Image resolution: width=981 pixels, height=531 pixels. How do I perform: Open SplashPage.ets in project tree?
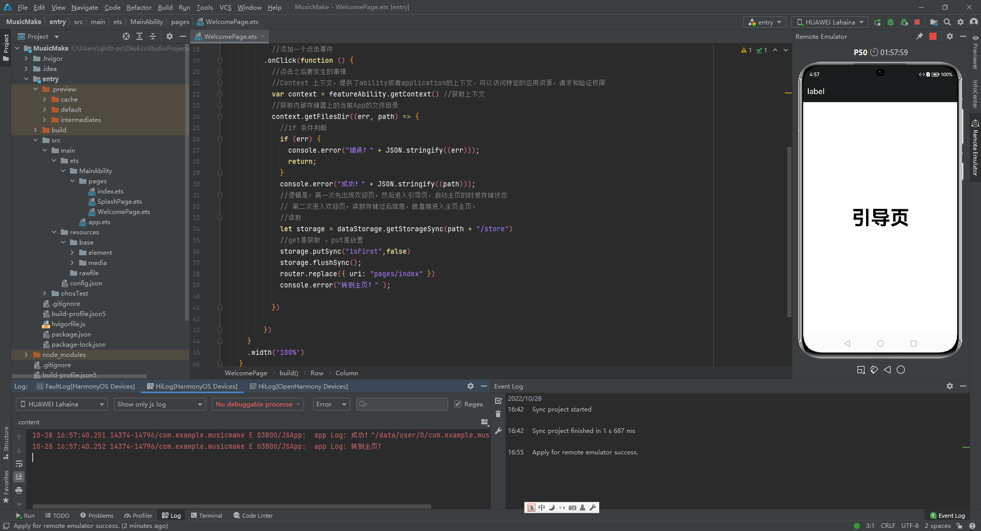pyautogui.click(x=120, y=201)
